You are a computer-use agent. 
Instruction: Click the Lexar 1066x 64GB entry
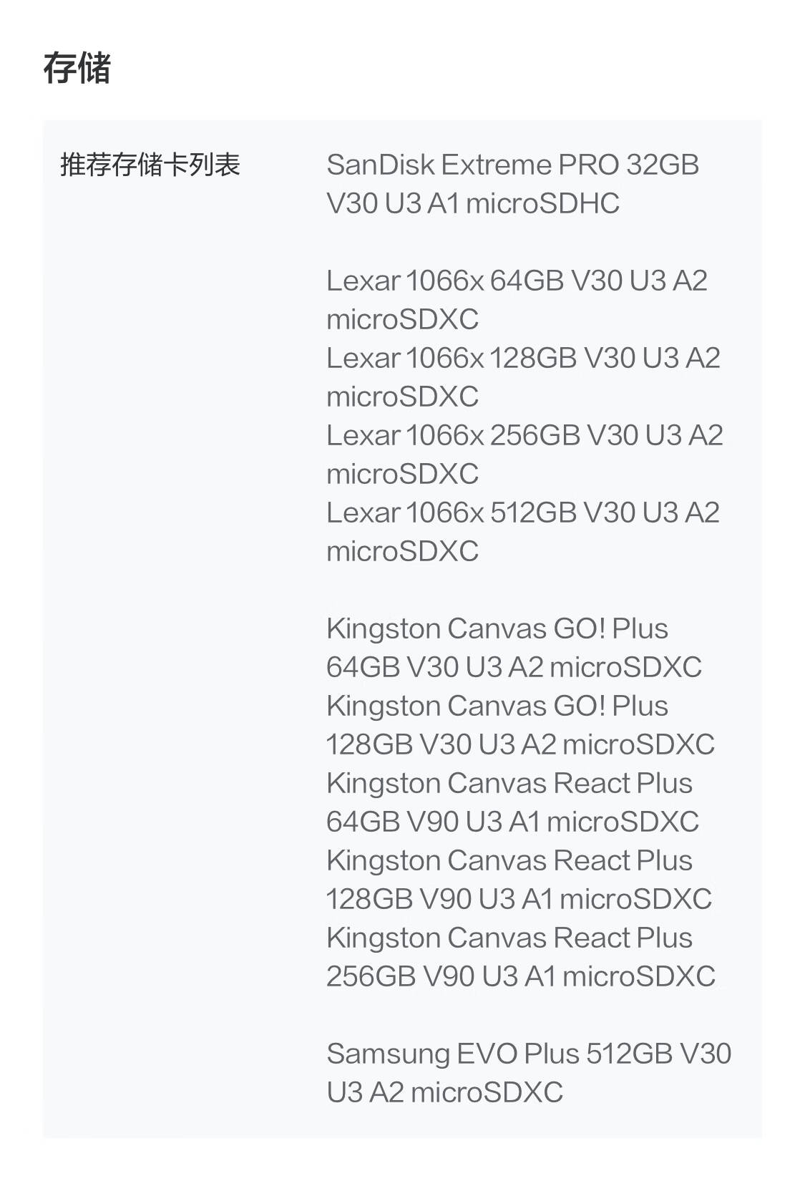tap(517, 300)
